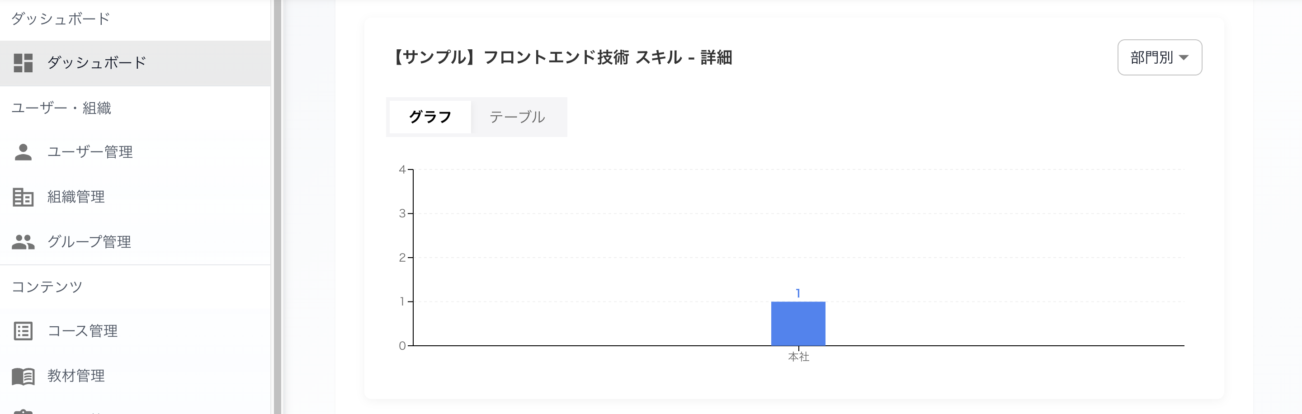Click the ユーザー管理 sidebar link
1302x414 pixels.
(x=90, y=152)
